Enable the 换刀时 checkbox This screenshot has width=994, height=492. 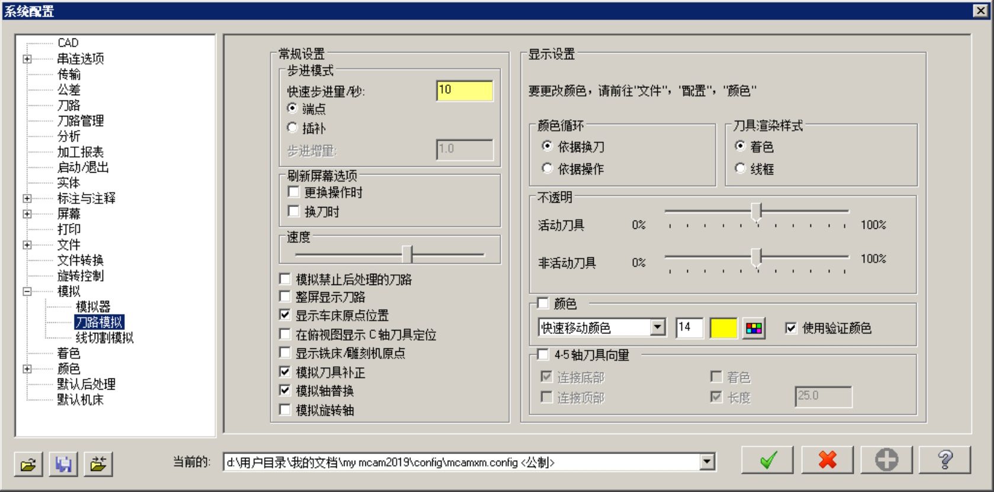pos(293,211)
